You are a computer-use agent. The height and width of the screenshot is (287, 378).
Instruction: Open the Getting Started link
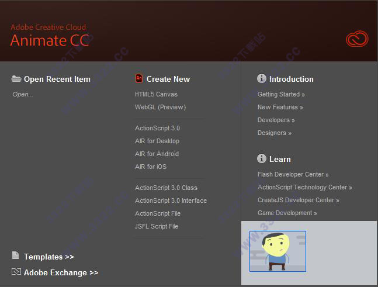coord(281,94)
